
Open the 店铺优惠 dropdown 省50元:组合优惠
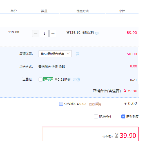point(55,54)
